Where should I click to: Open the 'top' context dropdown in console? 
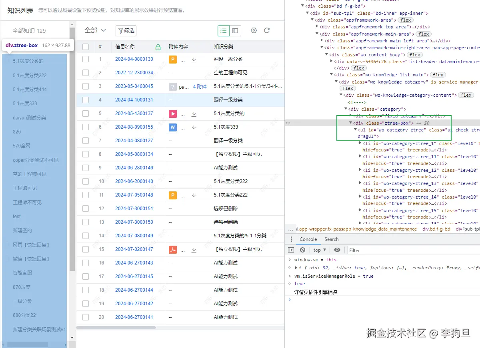coord(320,250)
